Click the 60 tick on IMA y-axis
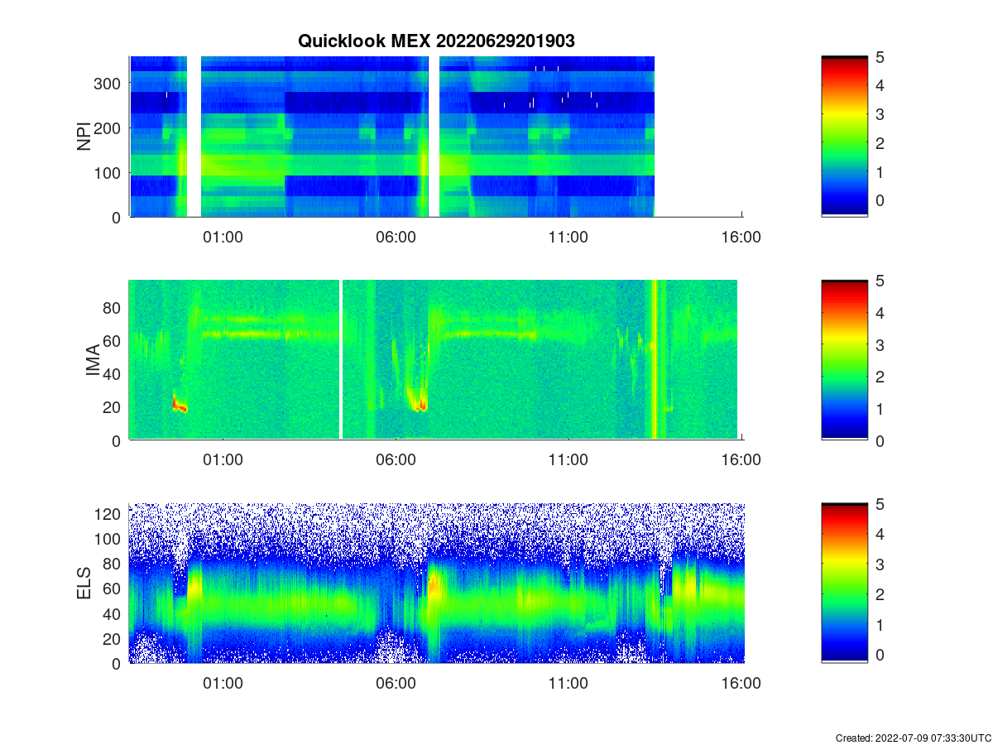993x745 pixels. [113, 340]
